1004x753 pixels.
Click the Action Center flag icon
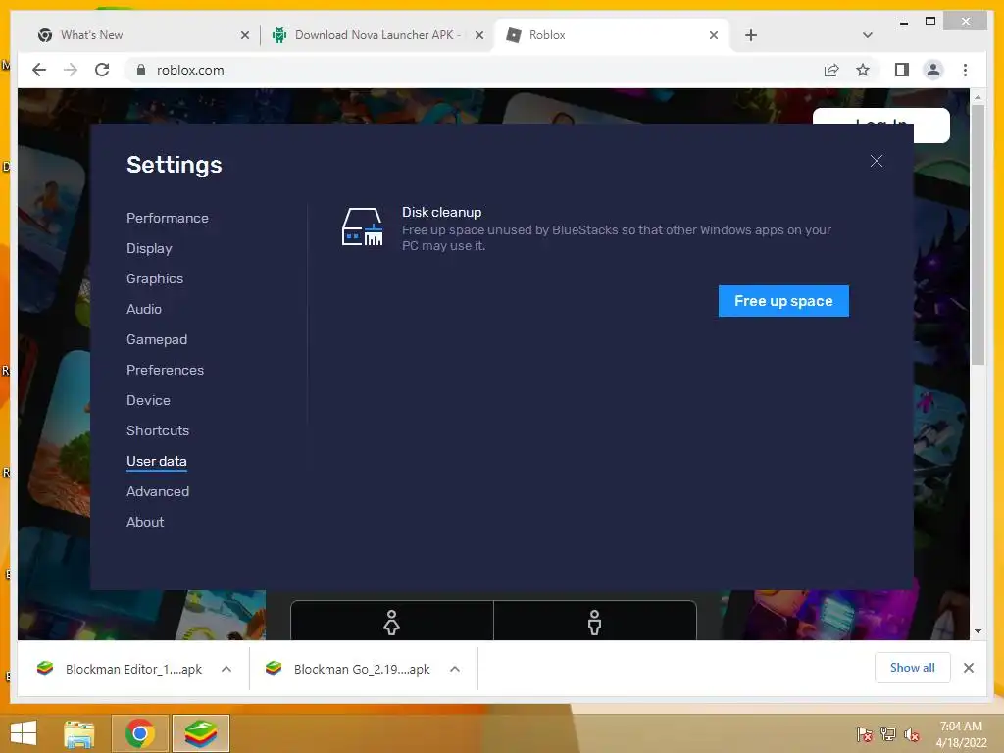[x=865, y=734]
